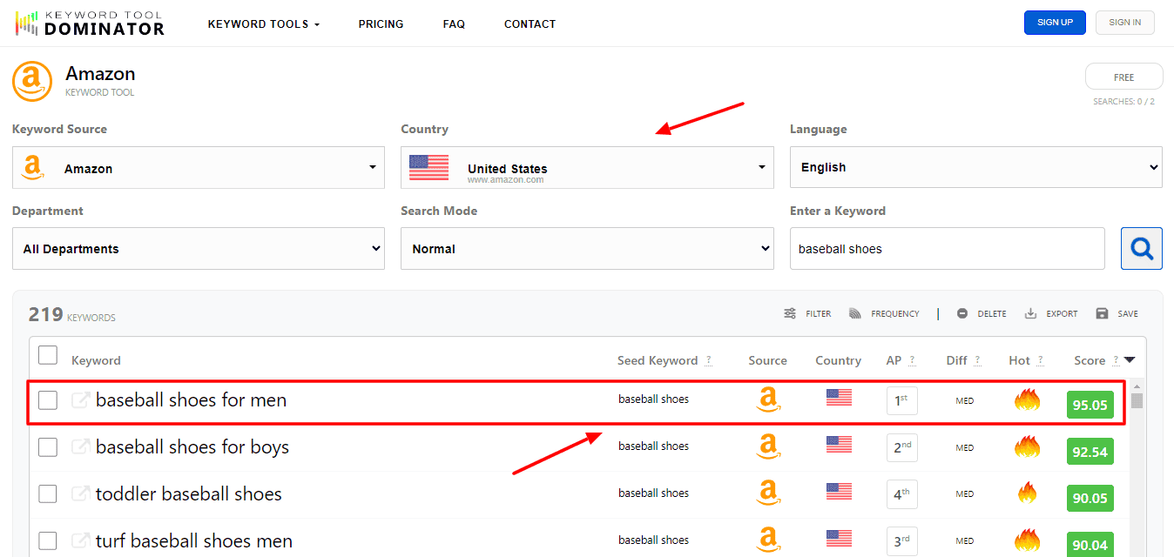Go to the Pricing page
The height and width of the screenshot is (557, 1174).
(381, 23)
